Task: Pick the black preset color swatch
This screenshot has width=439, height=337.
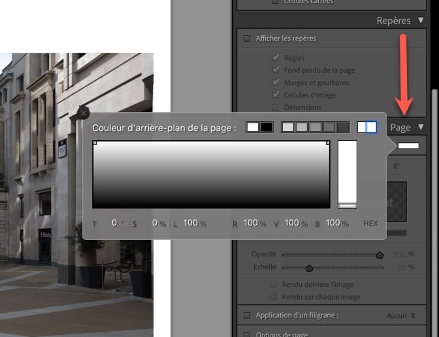Action: [x=267, y=127]
